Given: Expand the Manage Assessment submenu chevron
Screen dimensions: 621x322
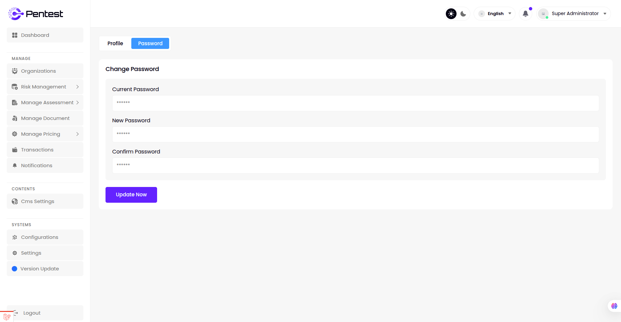Looking at the screenshot, I should (77, 103).
